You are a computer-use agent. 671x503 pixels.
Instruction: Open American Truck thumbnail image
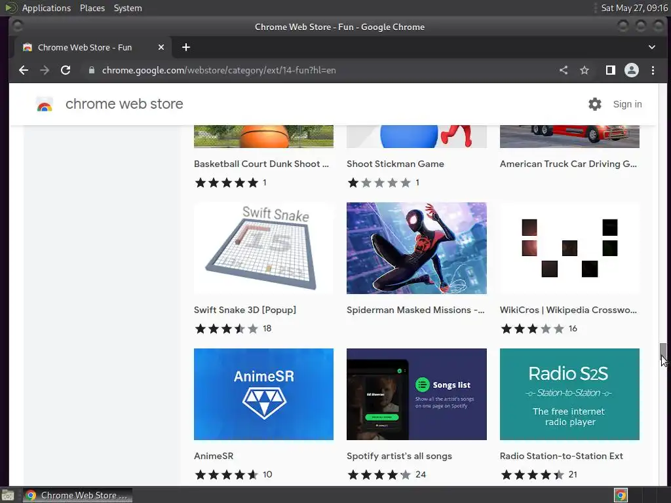(569, 136)
